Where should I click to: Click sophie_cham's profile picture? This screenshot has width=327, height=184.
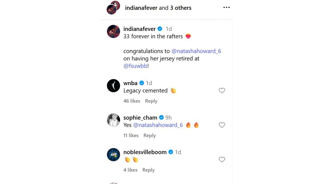(113, 120)
